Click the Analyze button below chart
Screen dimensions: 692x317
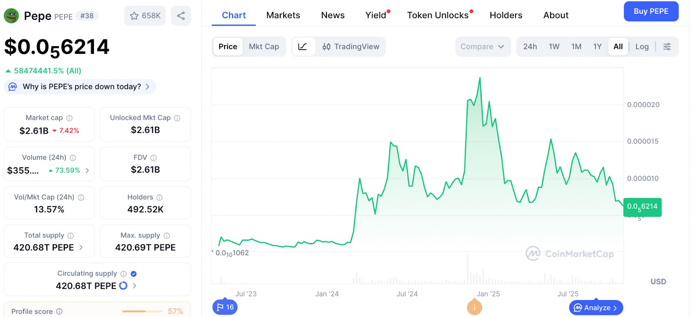tap(596, 307)
